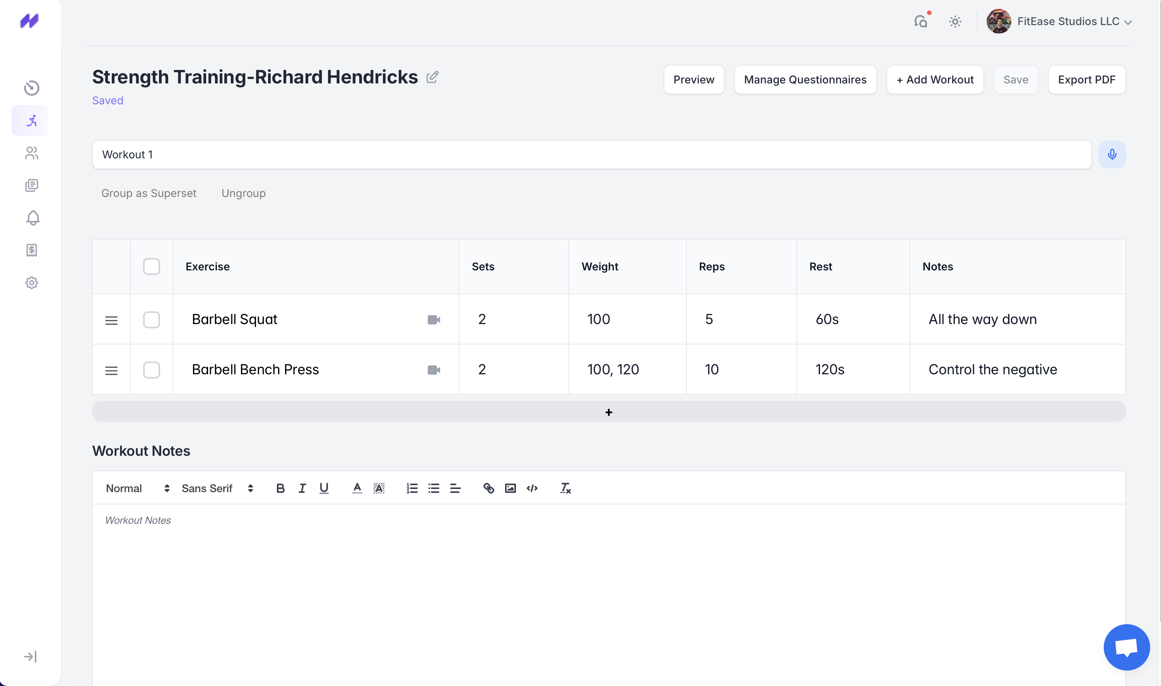Export the plan as PDF
This screenshot has height=686, width=1161.
(x=1086, y=79)
